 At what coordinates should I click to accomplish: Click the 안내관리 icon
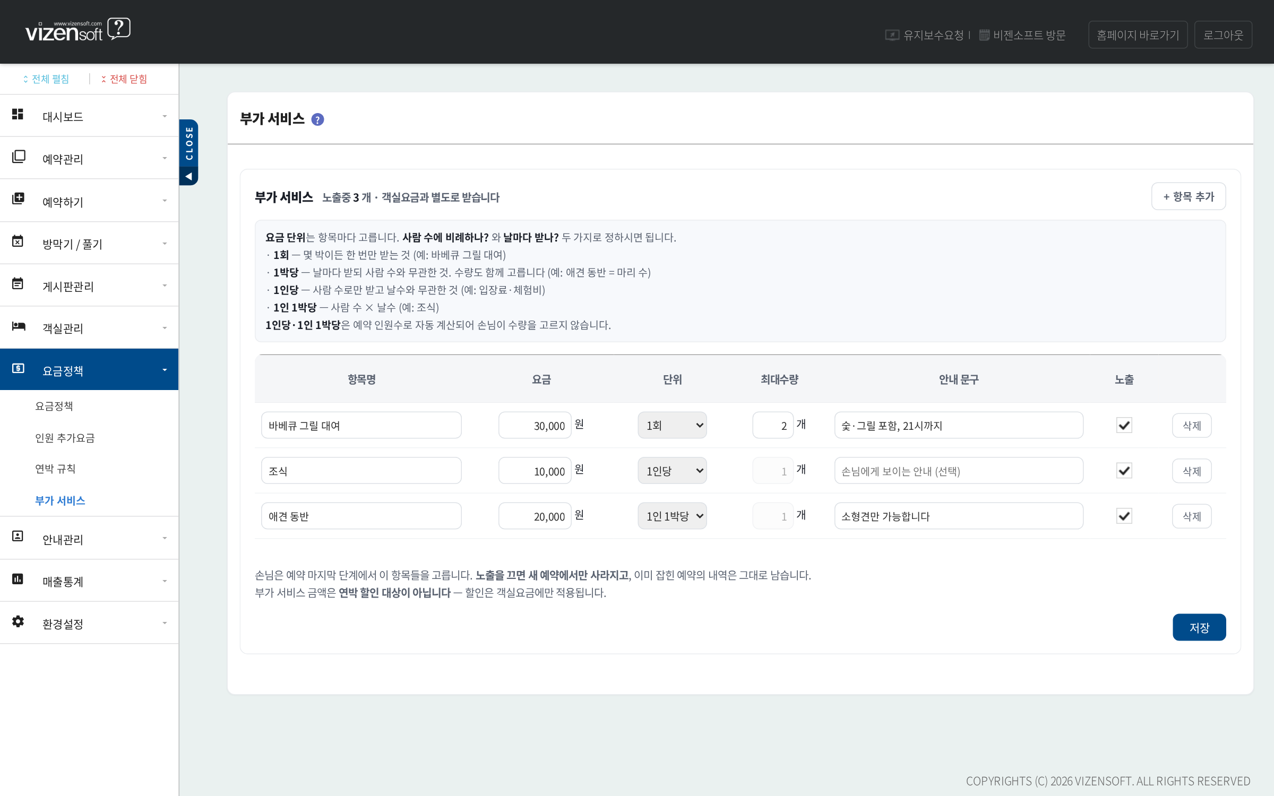(18, 537)
